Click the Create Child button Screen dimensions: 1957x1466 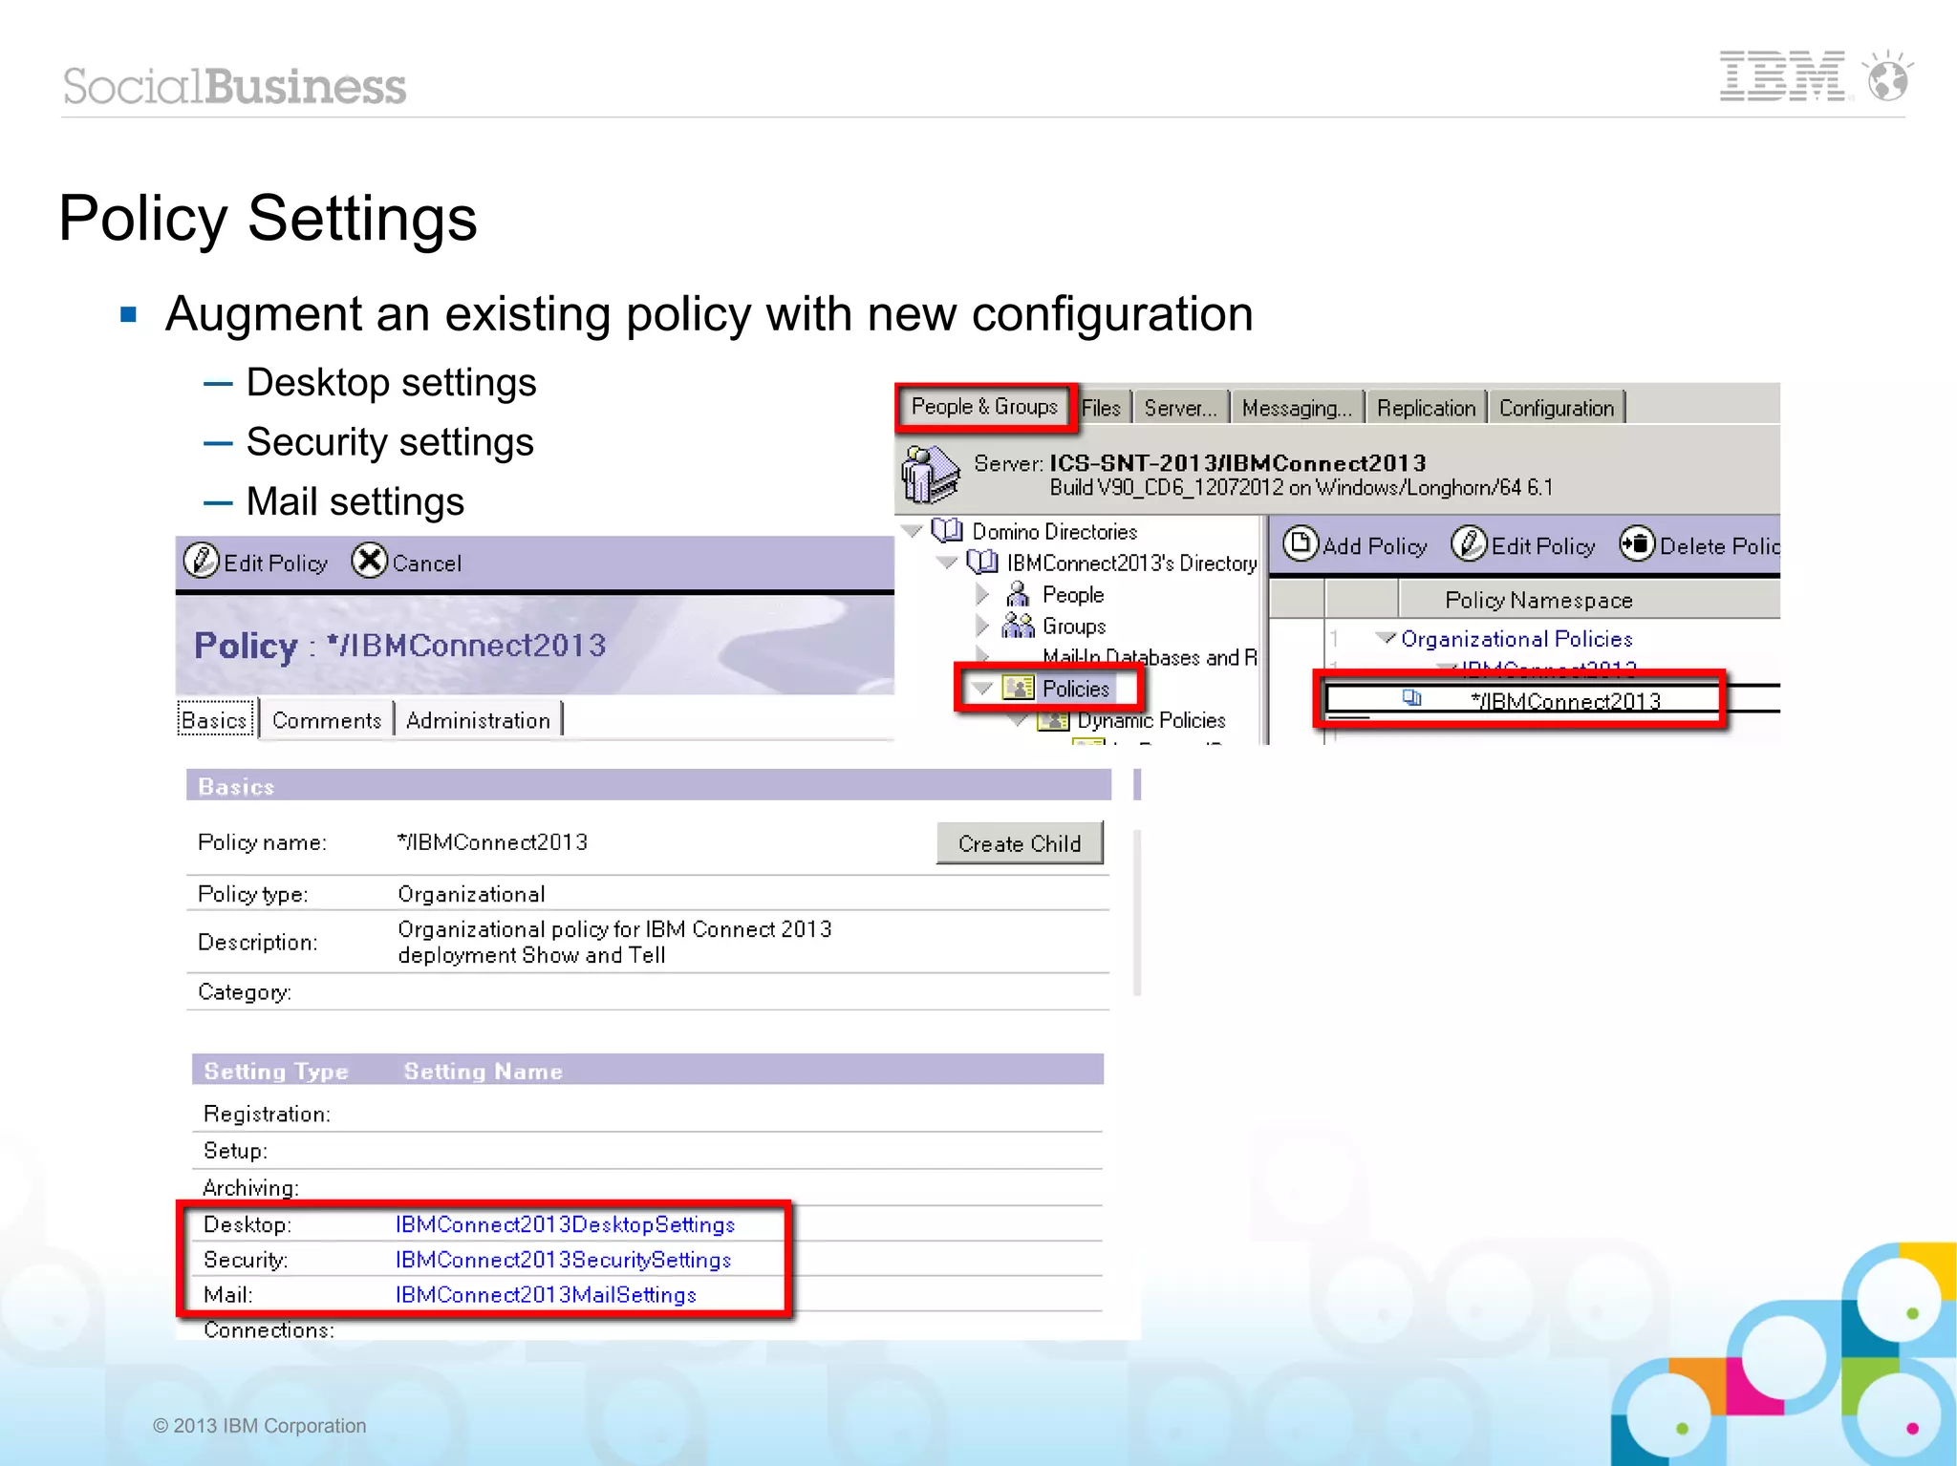pos(1020,843)
